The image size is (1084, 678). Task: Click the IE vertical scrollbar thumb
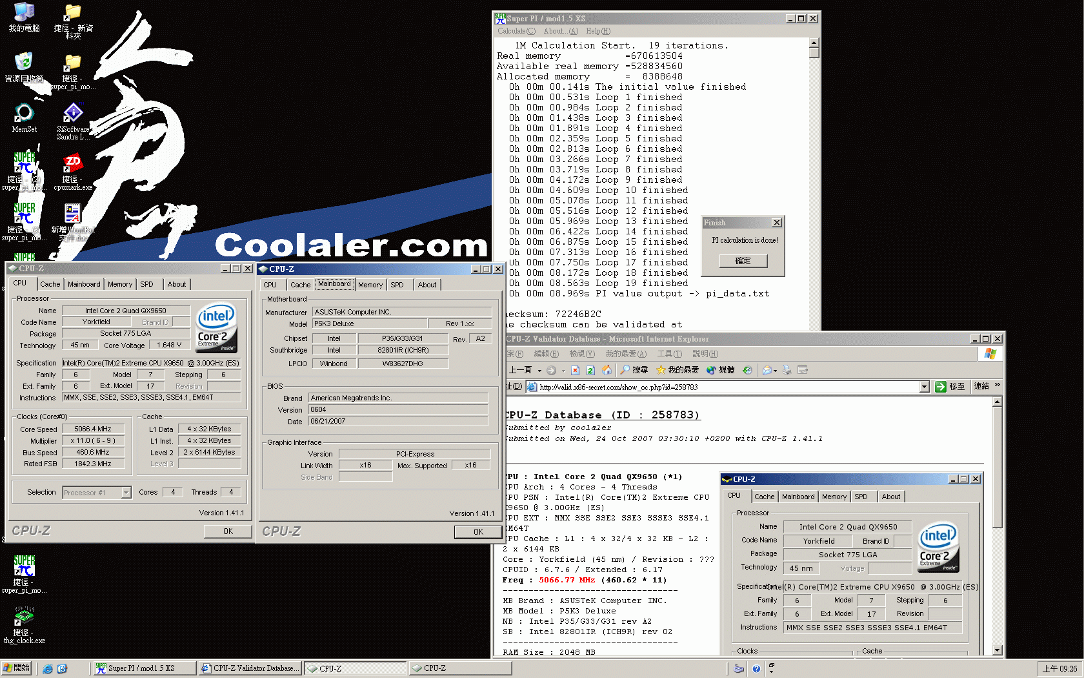coord(997,468)
